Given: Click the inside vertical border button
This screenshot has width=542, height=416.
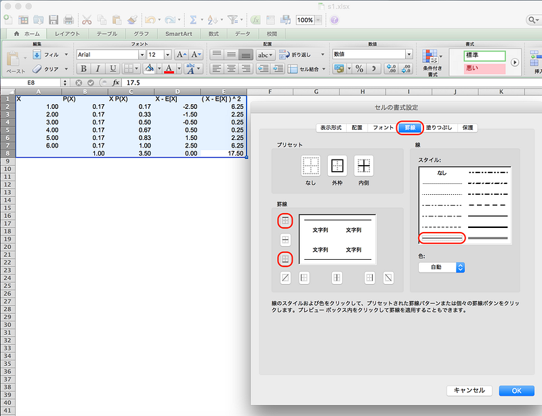Looking at the screenshot, I should 337,277.
